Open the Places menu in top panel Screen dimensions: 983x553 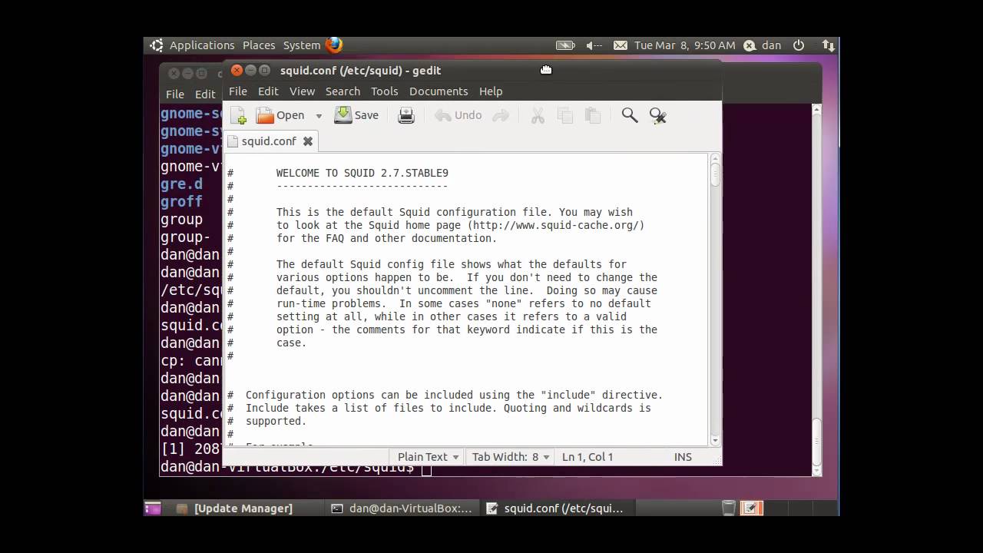click(x=259, y=45)
